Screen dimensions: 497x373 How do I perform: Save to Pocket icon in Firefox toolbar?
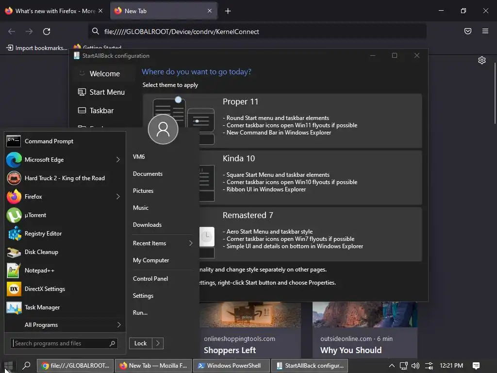tap(468, 31)
